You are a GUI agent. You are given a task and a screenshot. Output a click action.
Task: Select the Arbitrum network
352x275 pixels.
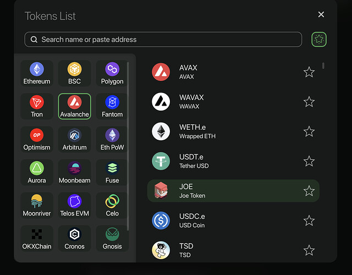[x=75, y=139]
